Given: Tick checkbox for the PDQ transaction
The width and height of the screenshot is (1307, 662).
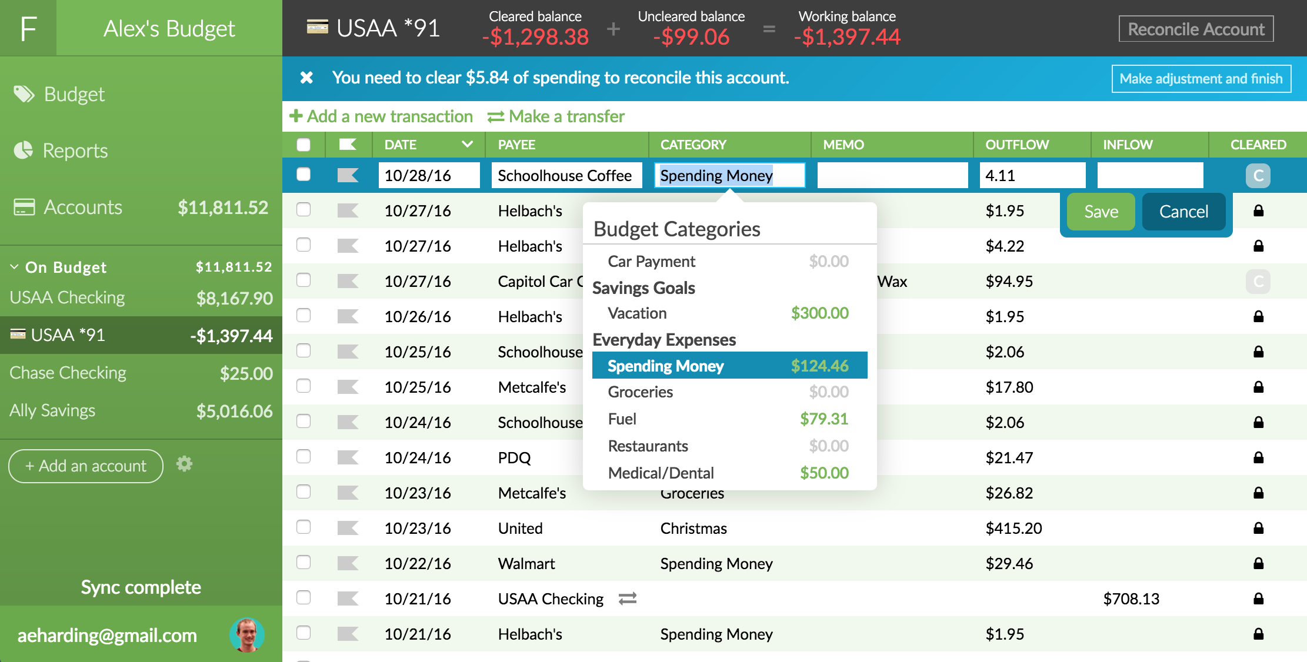Looking at the screenshot, I should tap(304, 456).
